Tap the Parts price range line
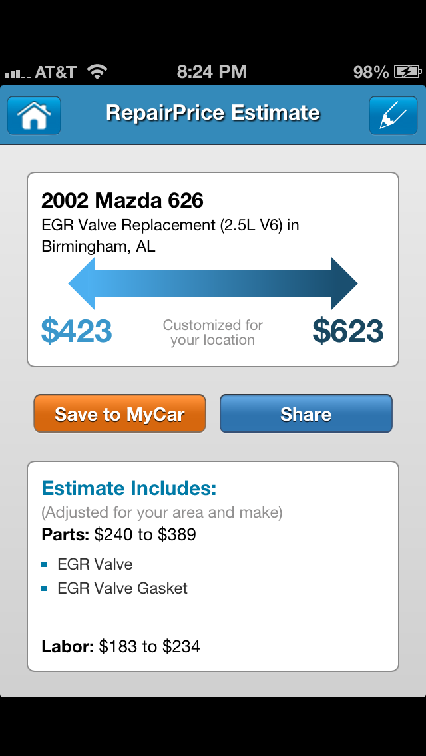This screenshot has height=756, width=426. (119, 534)
